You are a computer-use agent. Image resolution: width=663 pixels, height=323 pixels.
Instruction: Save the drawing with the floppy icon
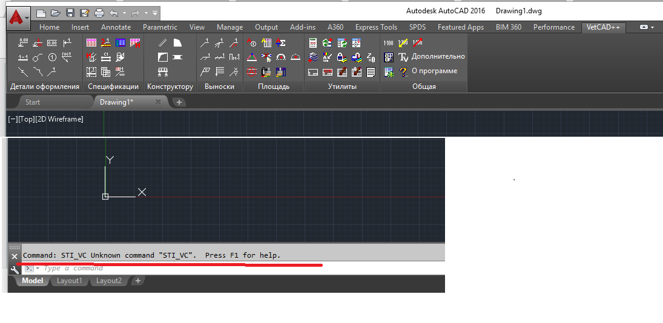pyautogui.click(x=70, y=13)
